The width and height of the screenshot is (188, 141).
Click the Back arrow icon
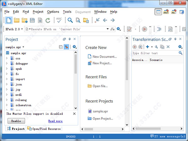coord(105,20)
